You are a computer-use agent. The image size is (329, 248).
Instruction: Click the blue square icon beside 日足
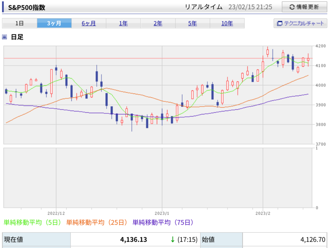tap(4, 37)
